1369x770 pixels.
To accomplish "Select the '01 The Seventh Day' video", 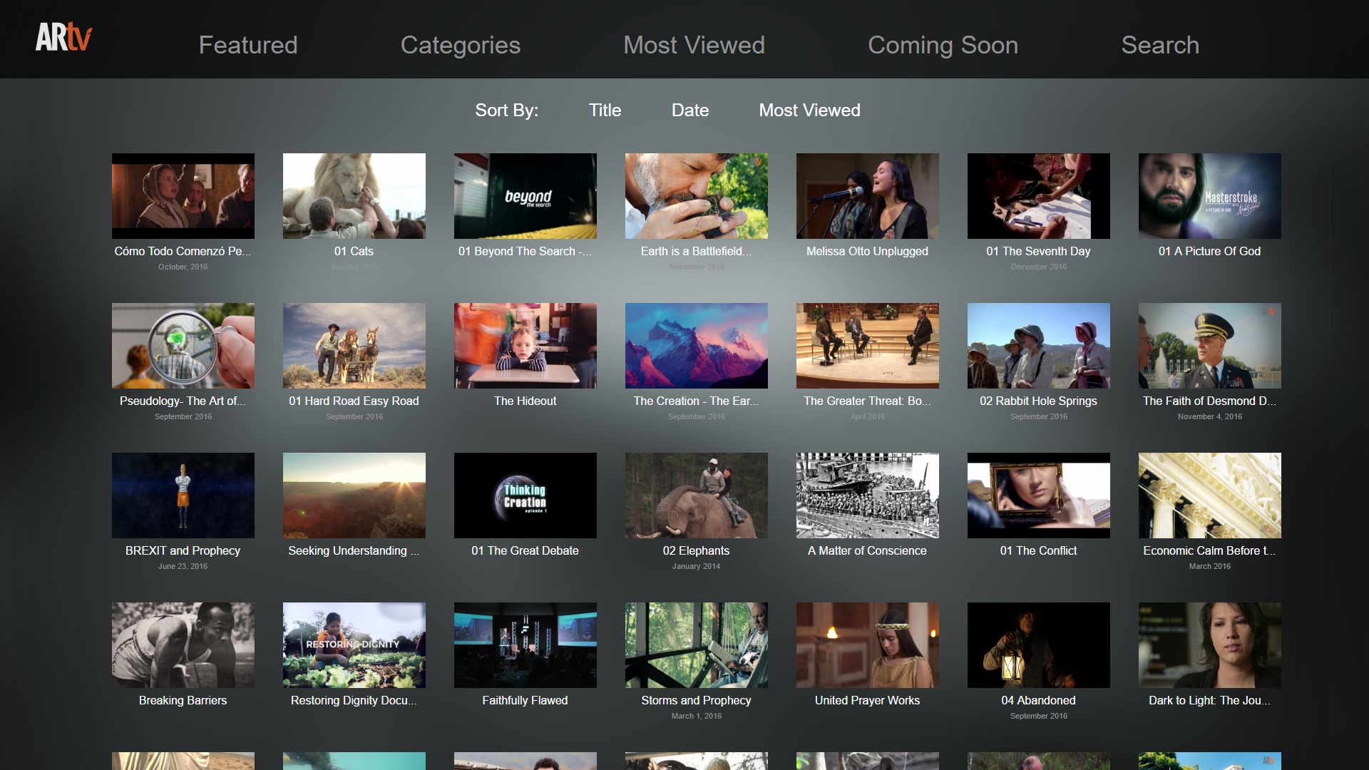I will [1038, 195].
